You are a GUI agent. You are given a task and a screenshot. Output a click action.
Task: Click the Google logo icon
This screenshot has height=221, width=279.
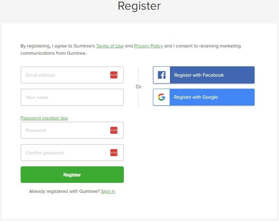pos(162,97)
